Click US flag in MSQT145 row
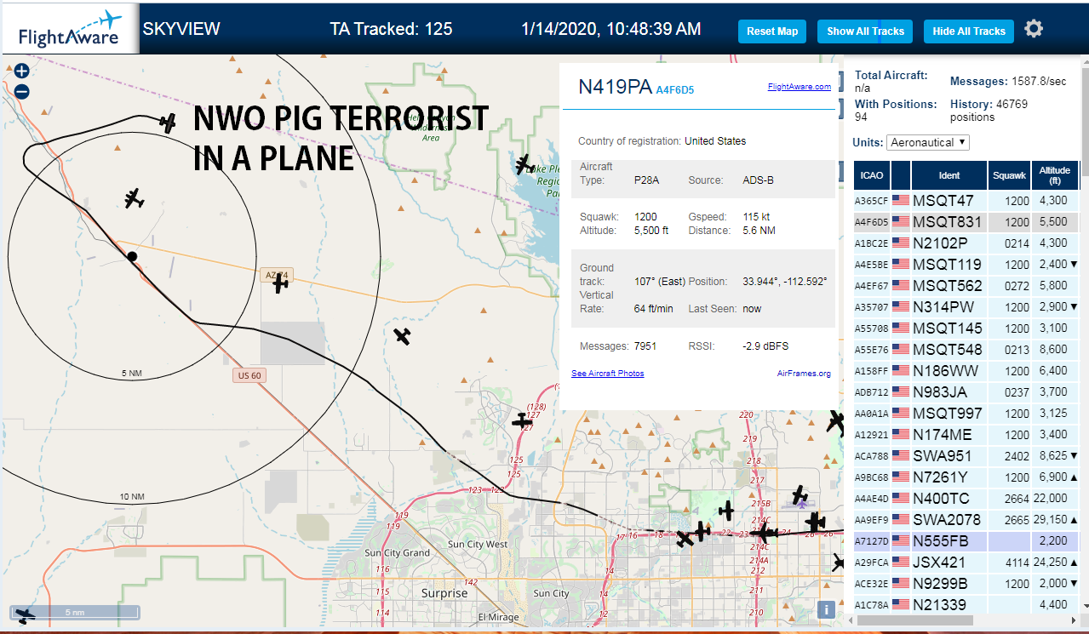This screenshot has height=634, width=1089. (x=901, y=328)
